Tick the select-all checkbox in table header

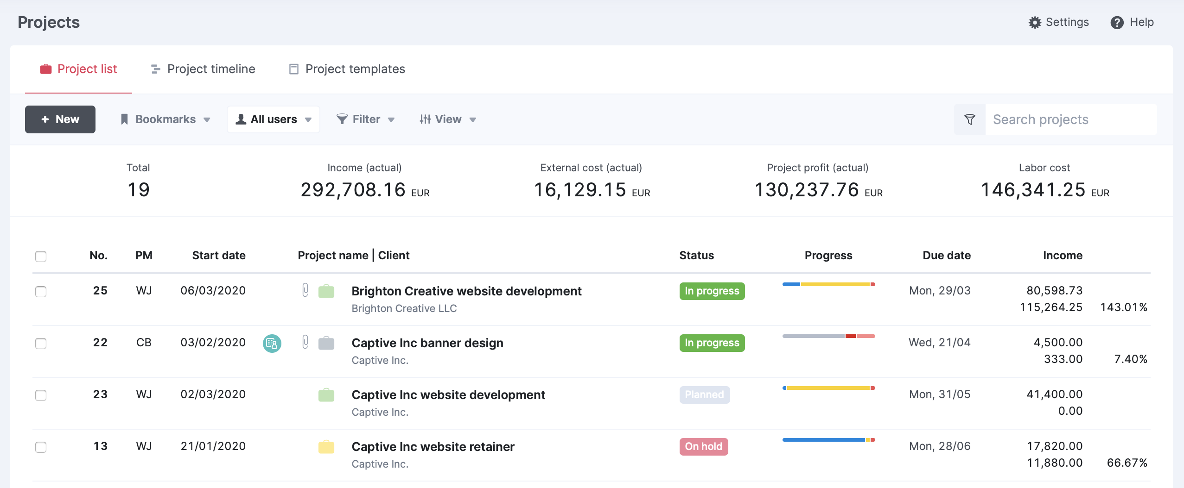tap(41, 256)
